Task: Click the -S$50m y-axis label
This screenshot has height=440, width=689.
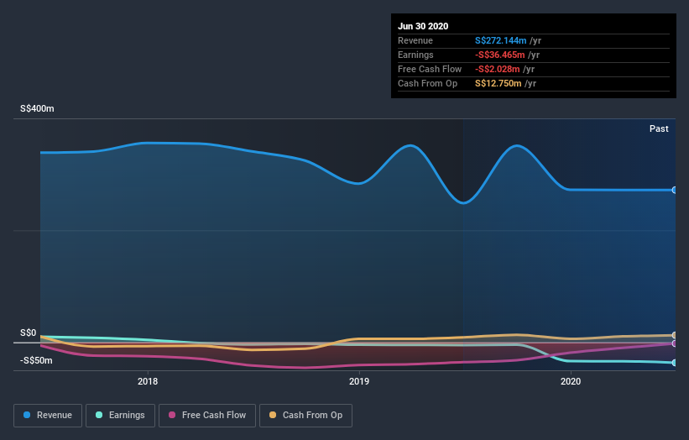Action: 36,360
